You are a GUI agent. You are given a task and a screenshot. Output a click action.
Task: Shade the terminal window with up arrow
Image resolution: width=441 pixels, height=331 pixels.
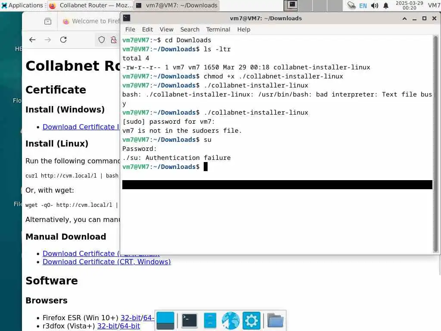click(404, 19)
